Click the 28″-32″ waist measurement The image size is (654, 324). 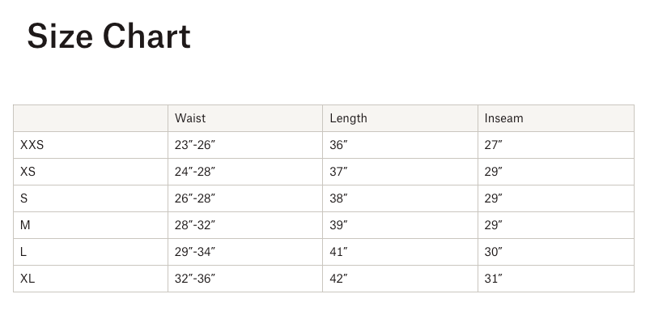195,225
